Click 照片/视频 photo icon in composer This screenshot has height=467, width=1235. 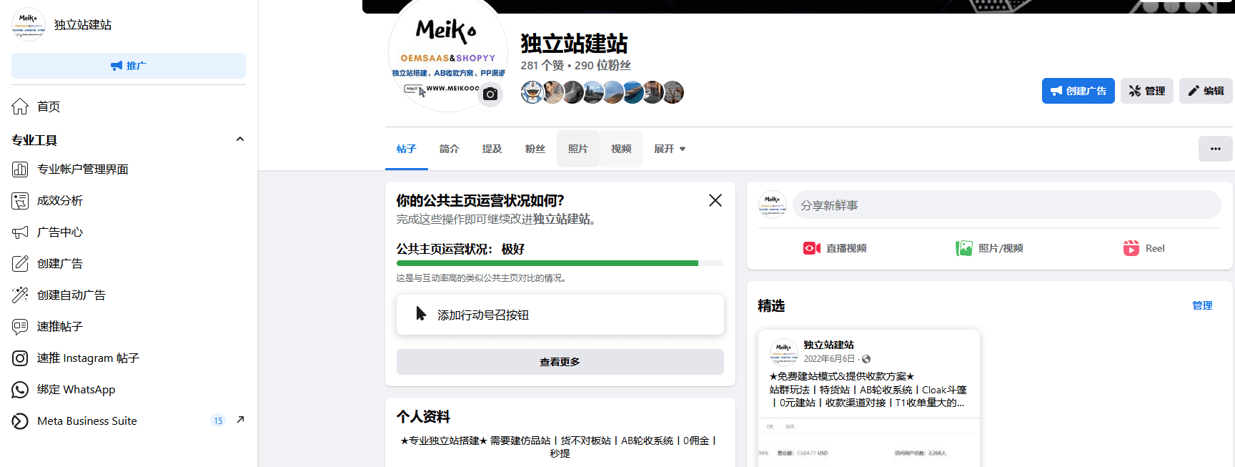(964, 248)
